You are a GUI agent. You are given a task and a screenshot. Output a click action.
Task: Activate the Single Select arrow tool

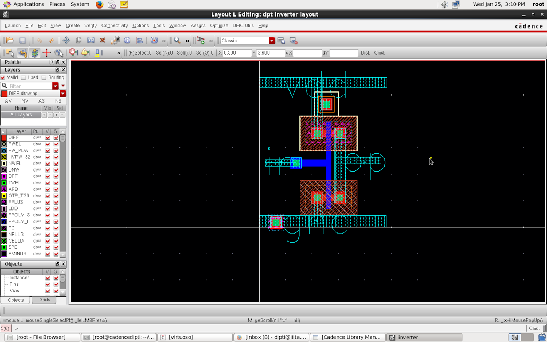10,52
